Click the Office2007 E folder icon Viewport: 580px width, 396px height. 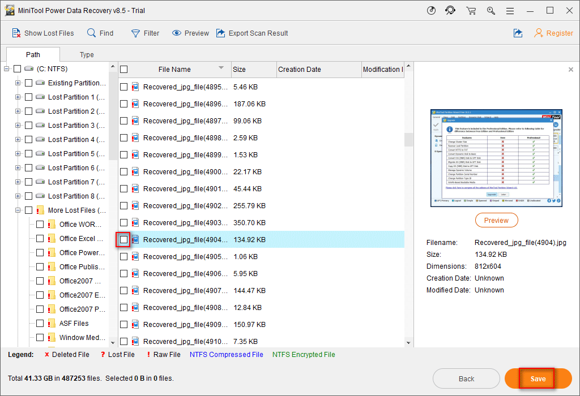[x=52, y=295]
